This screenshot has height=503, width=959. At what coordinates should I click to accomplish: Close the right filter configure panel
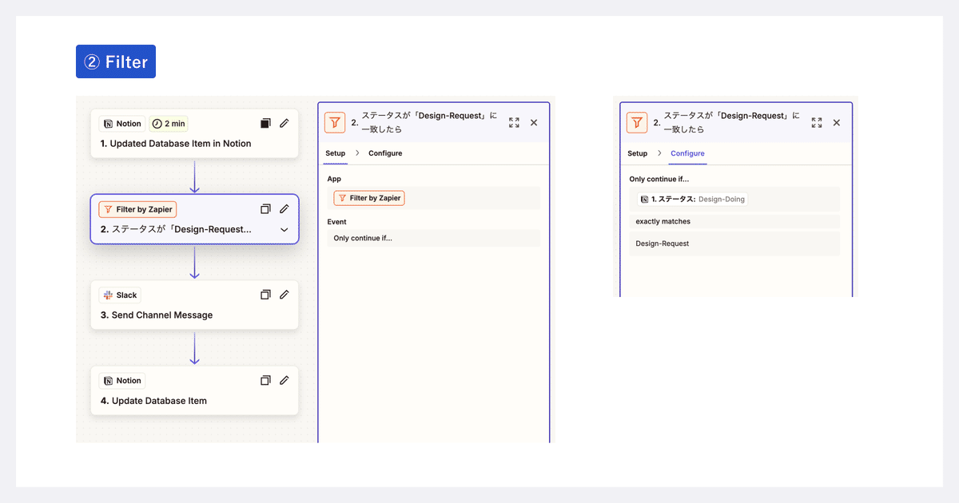(x=837, y=122)
